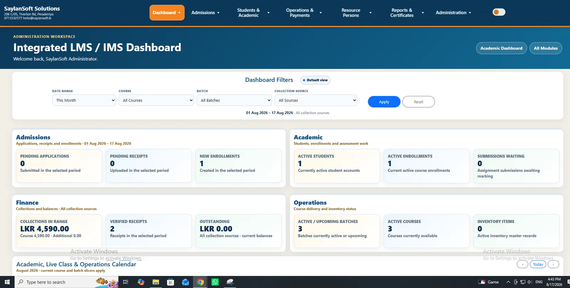Open the MLB Game taskbar widget
This screenshot has height=288, width=570.
pos(488,282)
